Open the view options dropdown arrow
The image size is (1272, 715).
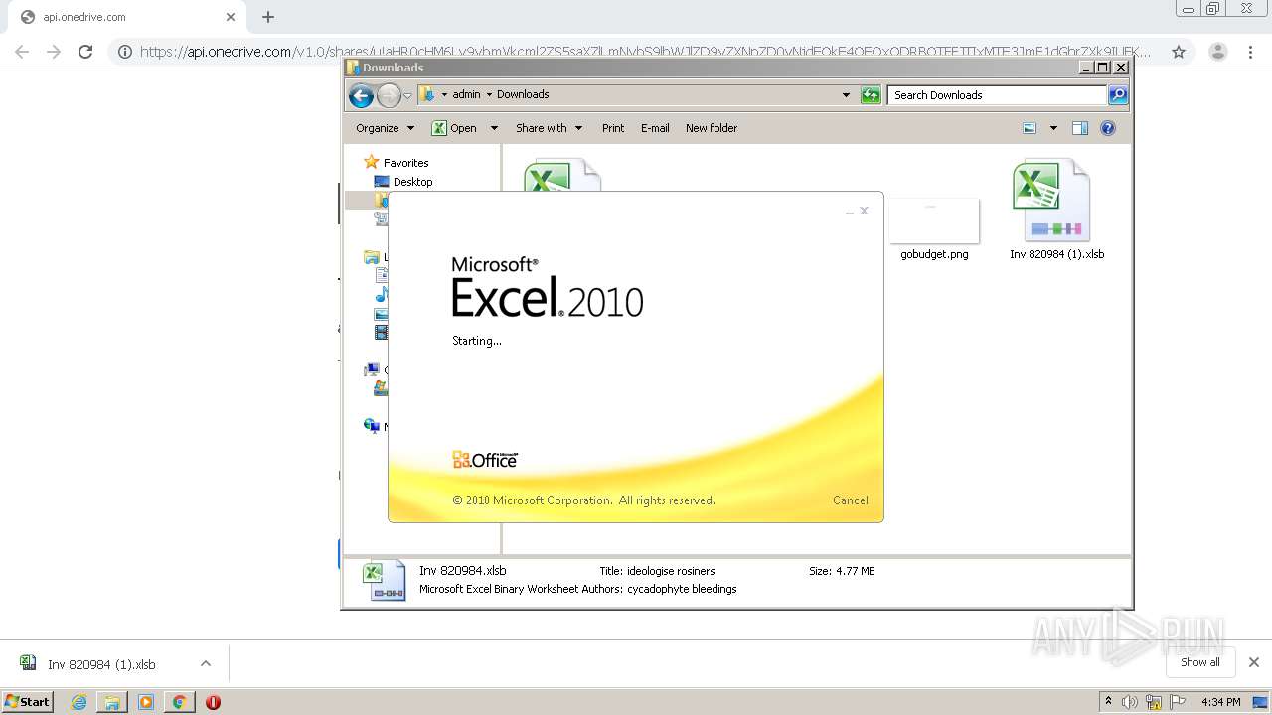(1053, 128)
